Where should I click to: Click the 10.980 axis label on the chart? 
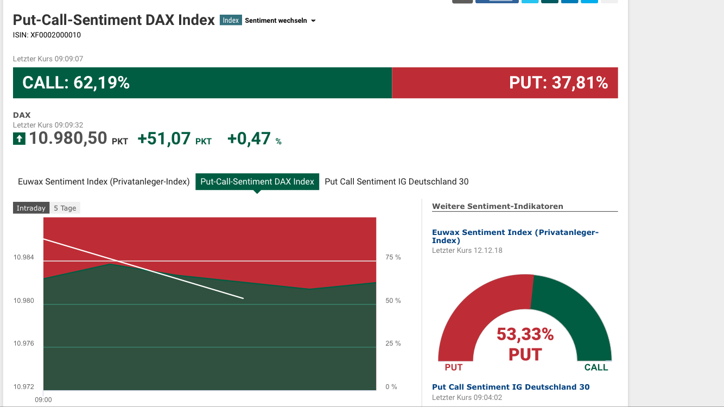(x=24, y=301)
